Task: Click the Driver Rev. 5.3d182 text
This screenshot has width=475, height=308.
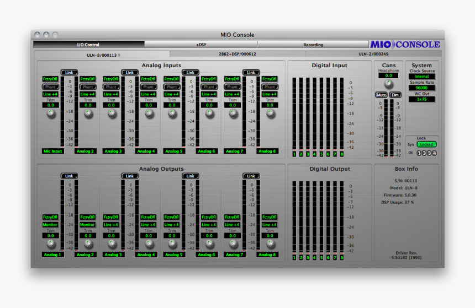Action: [x=406, y=256]
